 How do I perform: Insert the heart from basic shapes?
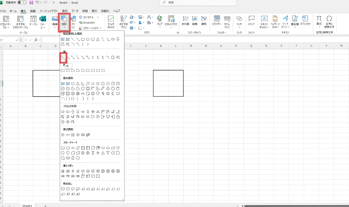[x=98, y=94]
